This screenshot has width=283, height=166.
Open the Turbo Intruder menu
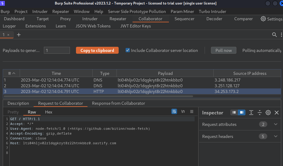(212, 11)
